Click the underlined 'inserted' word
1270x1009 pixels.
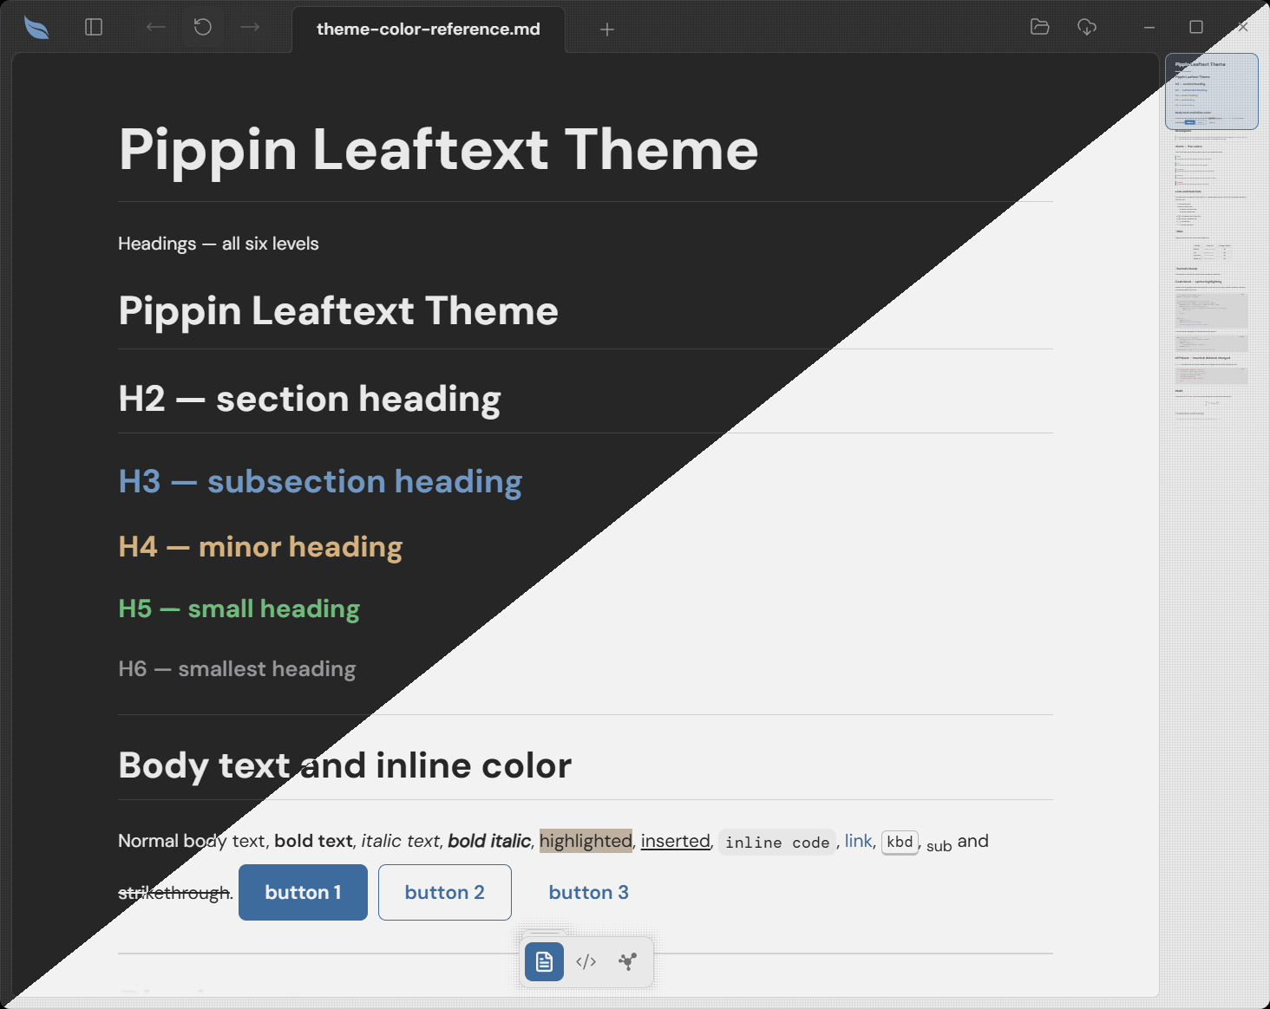675,841
